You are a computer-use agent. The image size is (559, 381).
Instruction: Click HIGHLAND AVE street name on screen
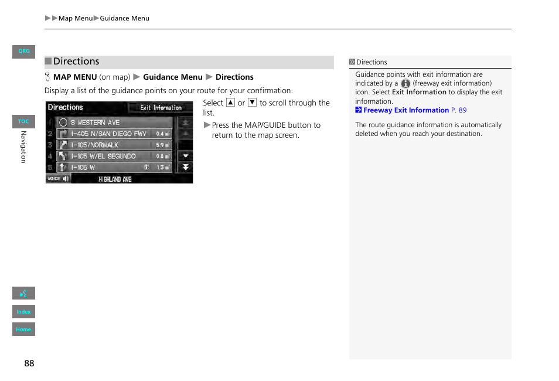(115, 179)
